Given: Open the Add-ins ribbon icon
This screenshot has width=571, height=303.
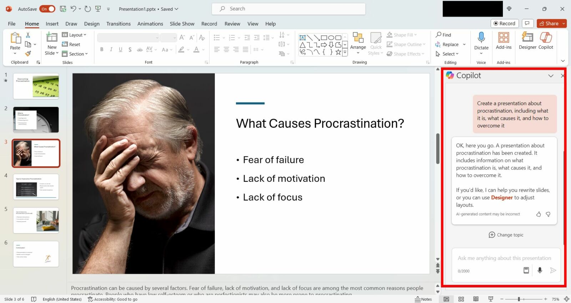Looking at the screenshot, I should coord(504,37).
